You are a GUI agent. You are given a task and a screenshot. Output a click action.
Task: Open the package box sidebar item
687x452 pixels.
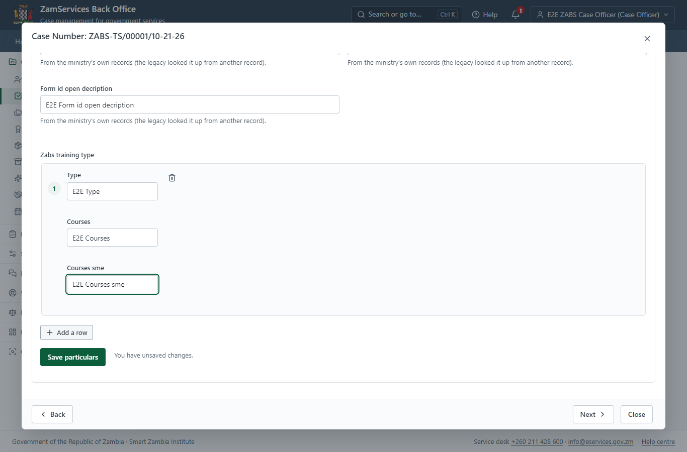click(18, 146)
